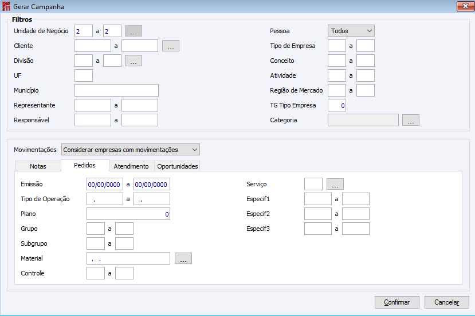Open the Divisão lookup ellipsis button
This screenshot has height=316, width=475.
[x=133, y=61]
